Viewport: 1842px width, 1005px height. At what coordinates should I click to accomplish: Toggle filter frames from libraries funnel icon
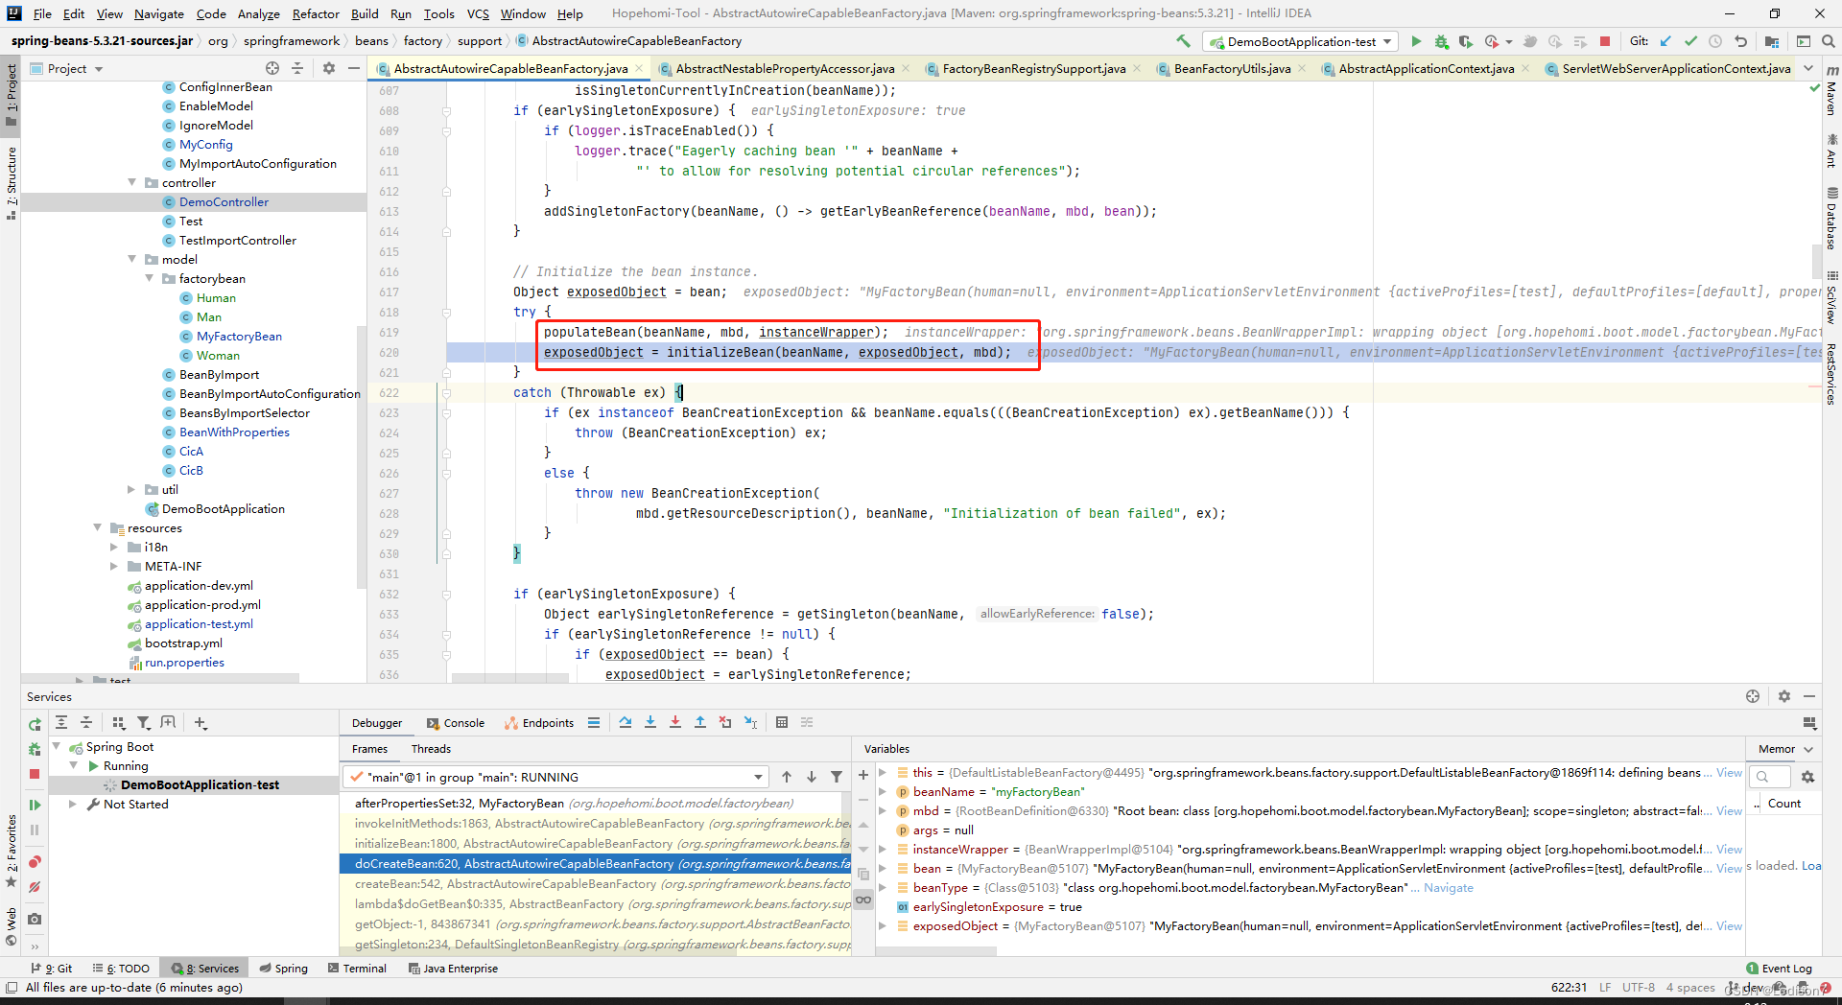click(x=837, y=777)
